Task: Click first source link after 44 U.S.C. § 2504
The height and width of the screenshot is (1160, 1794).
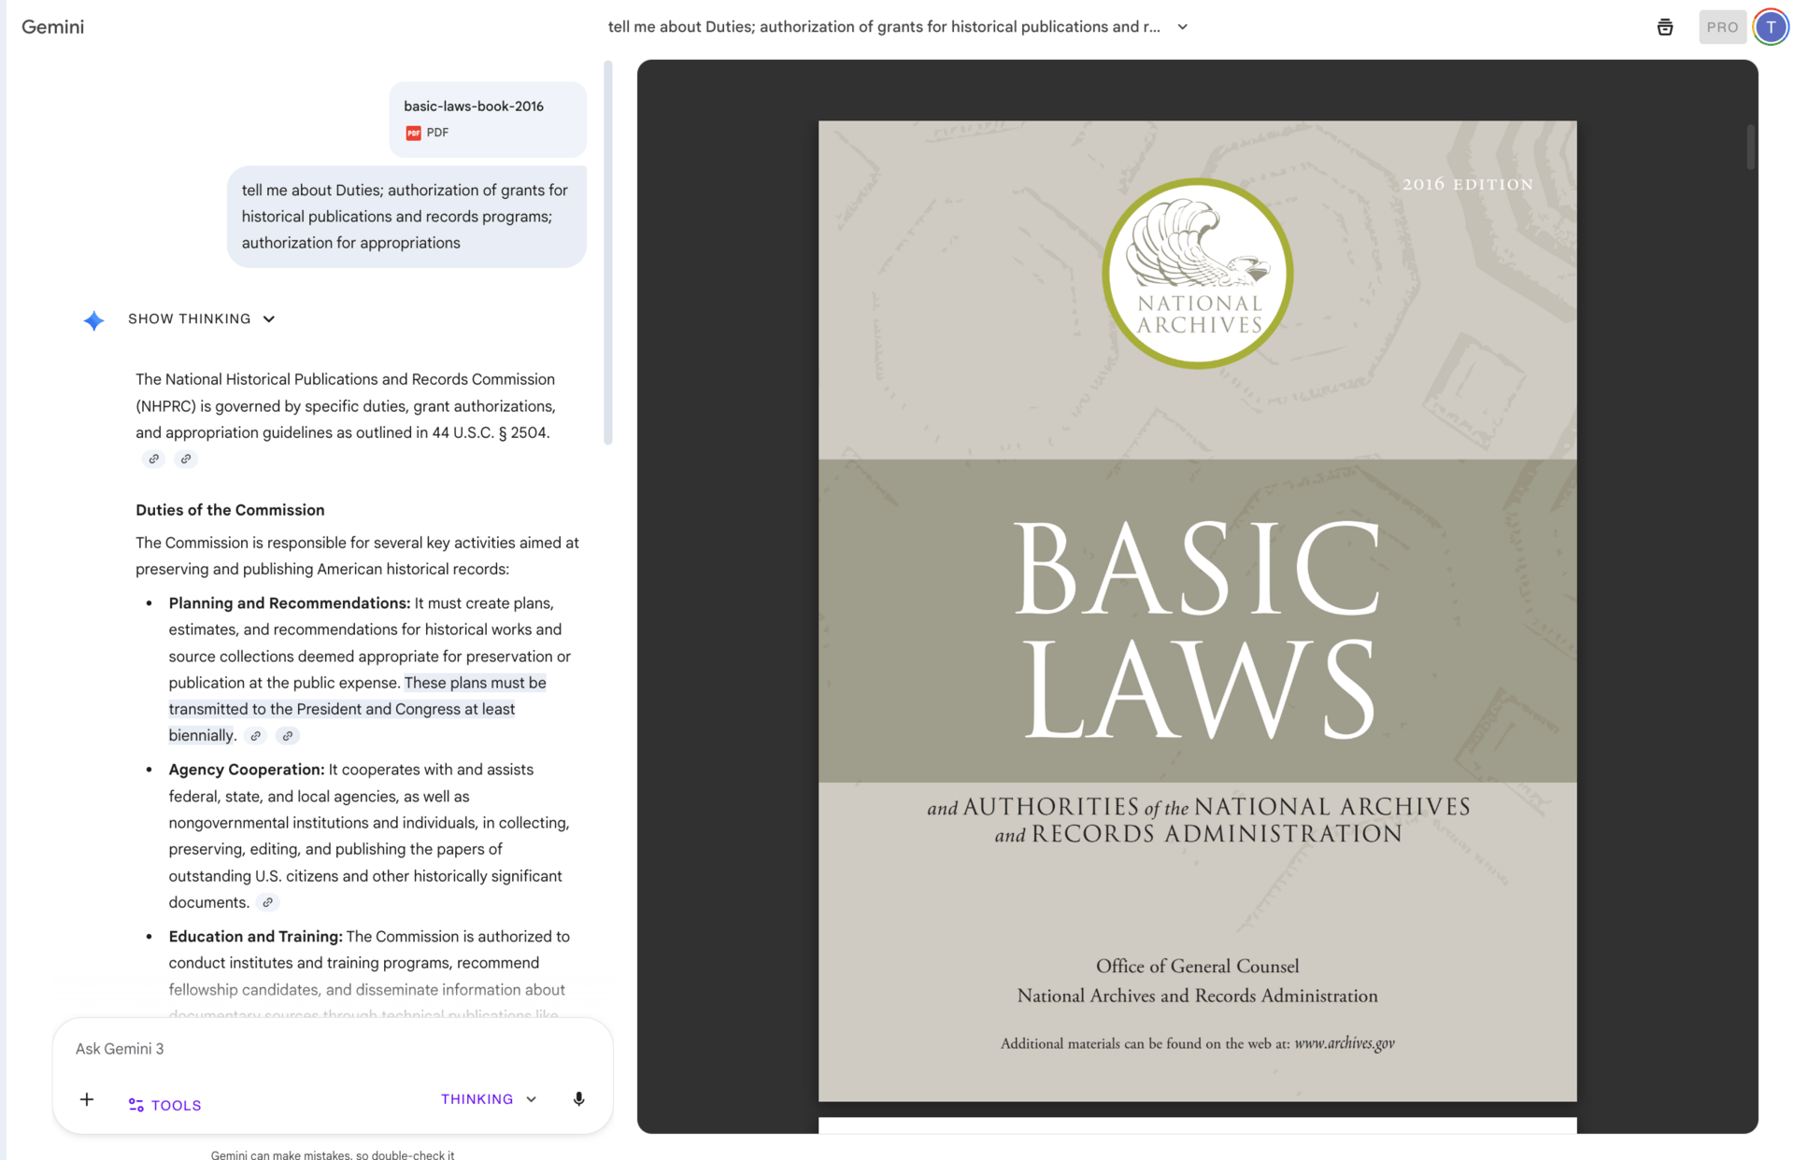Action: pyautogui.click(x=153, y=459)
